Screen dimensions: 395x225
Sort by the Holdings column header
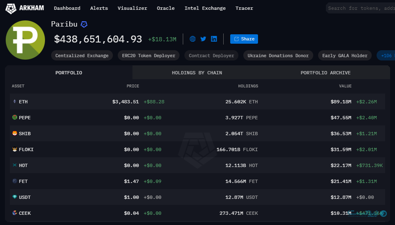248,86
